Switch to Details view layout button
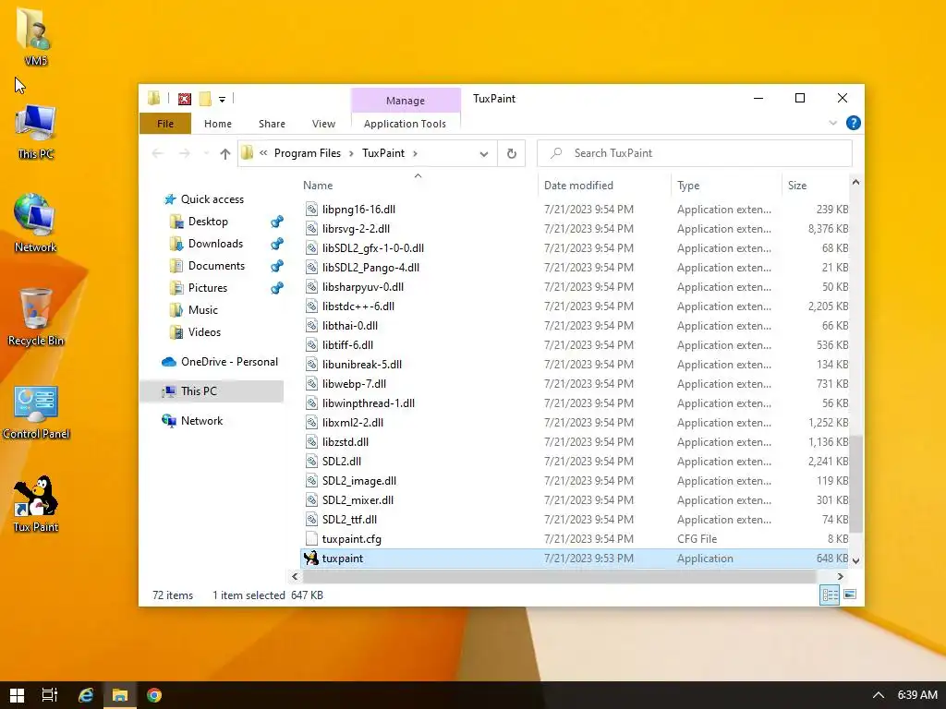The width and height of the screenshot is (946, 709). pos(830,595)
